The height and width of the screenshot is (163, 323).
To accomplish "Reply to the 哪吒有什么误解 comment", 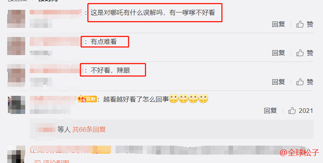I will coord(278,25).
